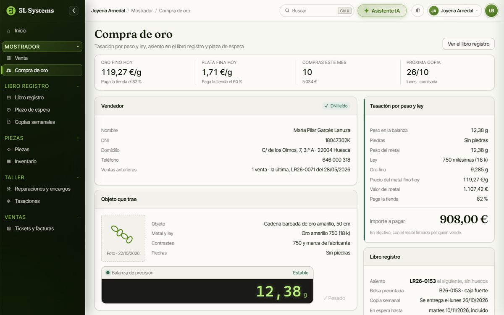
Task: Click the seller name María Pilar Garcés Lanuza
Action: point(322,130)
